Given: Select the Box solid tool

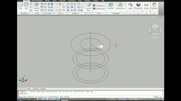Looking at the screenshot, I should pyautogui.click(x=20, y=6).
